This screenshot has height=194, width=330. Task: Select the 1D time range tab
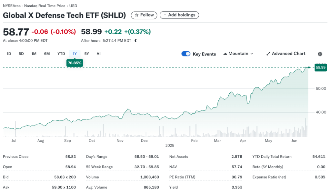[x=9, y=54]
